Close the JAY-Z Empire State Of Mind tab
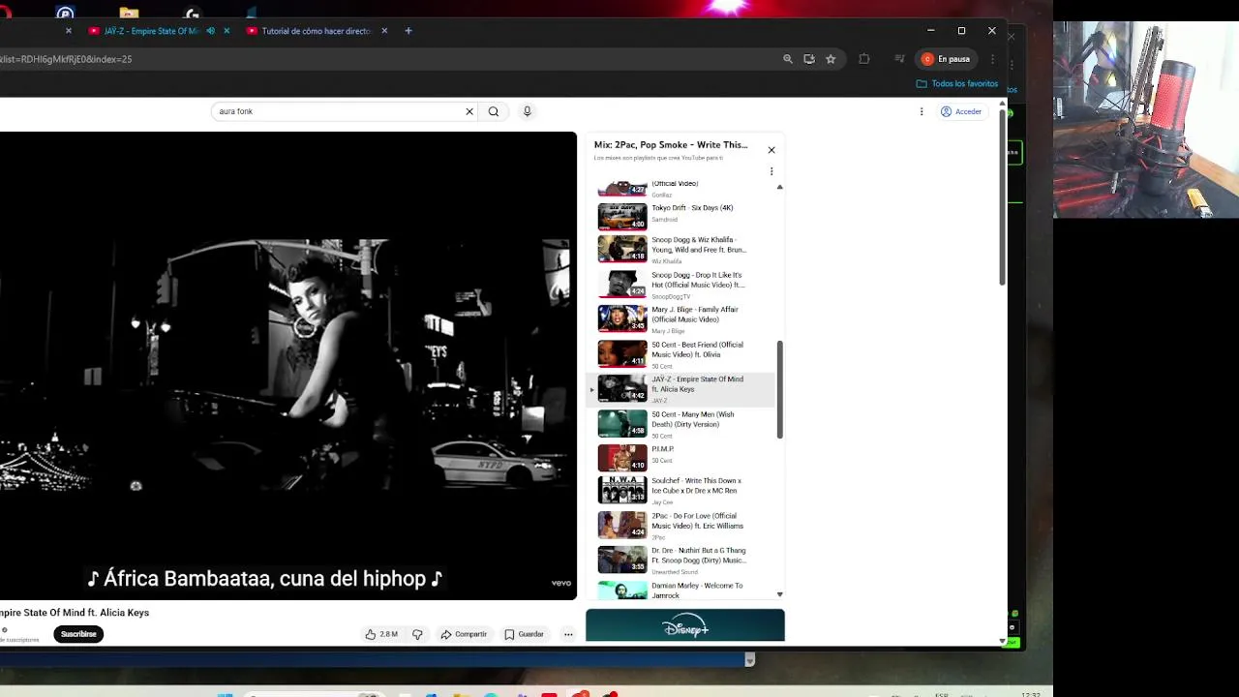1239x697 pixels. (x=227, y=31)
